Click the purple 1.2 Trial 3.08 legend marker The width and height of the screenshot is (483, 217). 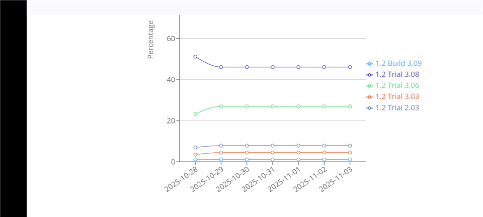coord(369,75)
